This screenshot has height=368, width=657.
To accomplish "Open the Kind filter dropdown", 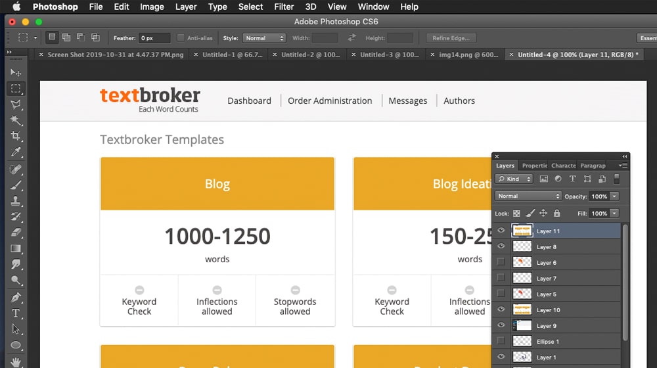I will pos(514,179).
